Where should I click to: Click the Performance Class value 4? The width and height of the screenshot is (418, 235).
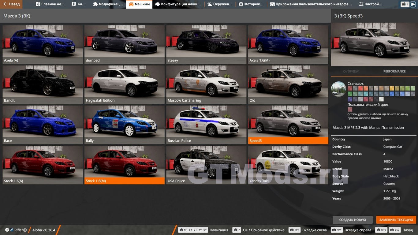(x=384, y=154)
